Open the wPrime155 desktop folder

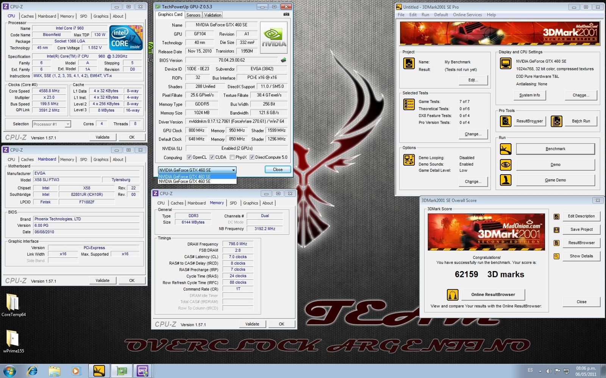13,341
